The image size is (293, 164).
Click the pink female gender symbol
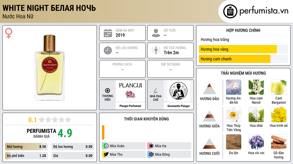[9, 33]
